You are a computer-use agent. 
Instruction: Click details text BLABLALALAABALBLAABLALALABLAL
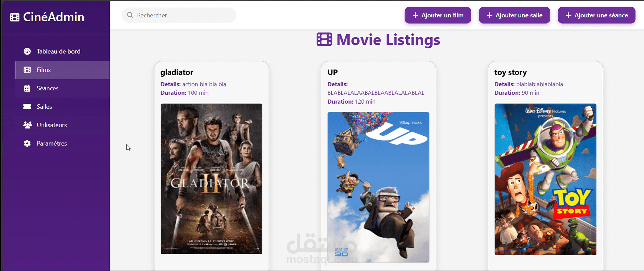(376, 93)
